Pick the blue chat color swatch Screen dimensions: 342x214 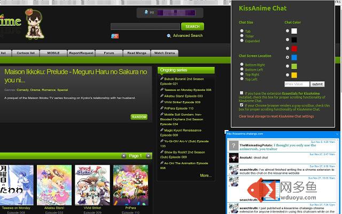(x=294, y=57)
